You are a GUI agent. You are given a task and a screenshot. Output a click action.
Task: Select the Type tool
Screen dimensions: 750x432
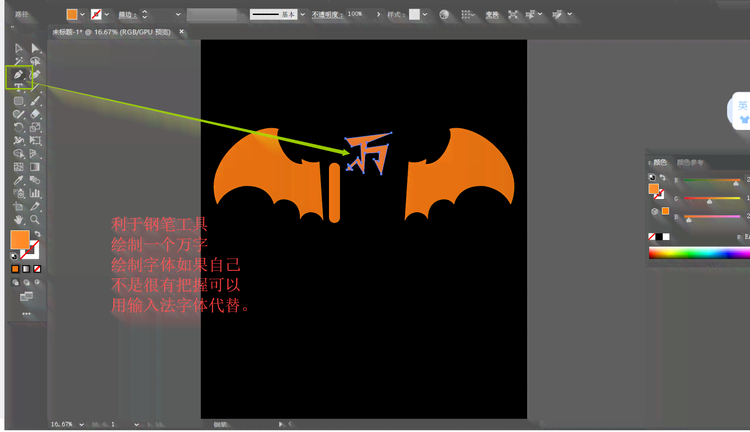(18, 88)
